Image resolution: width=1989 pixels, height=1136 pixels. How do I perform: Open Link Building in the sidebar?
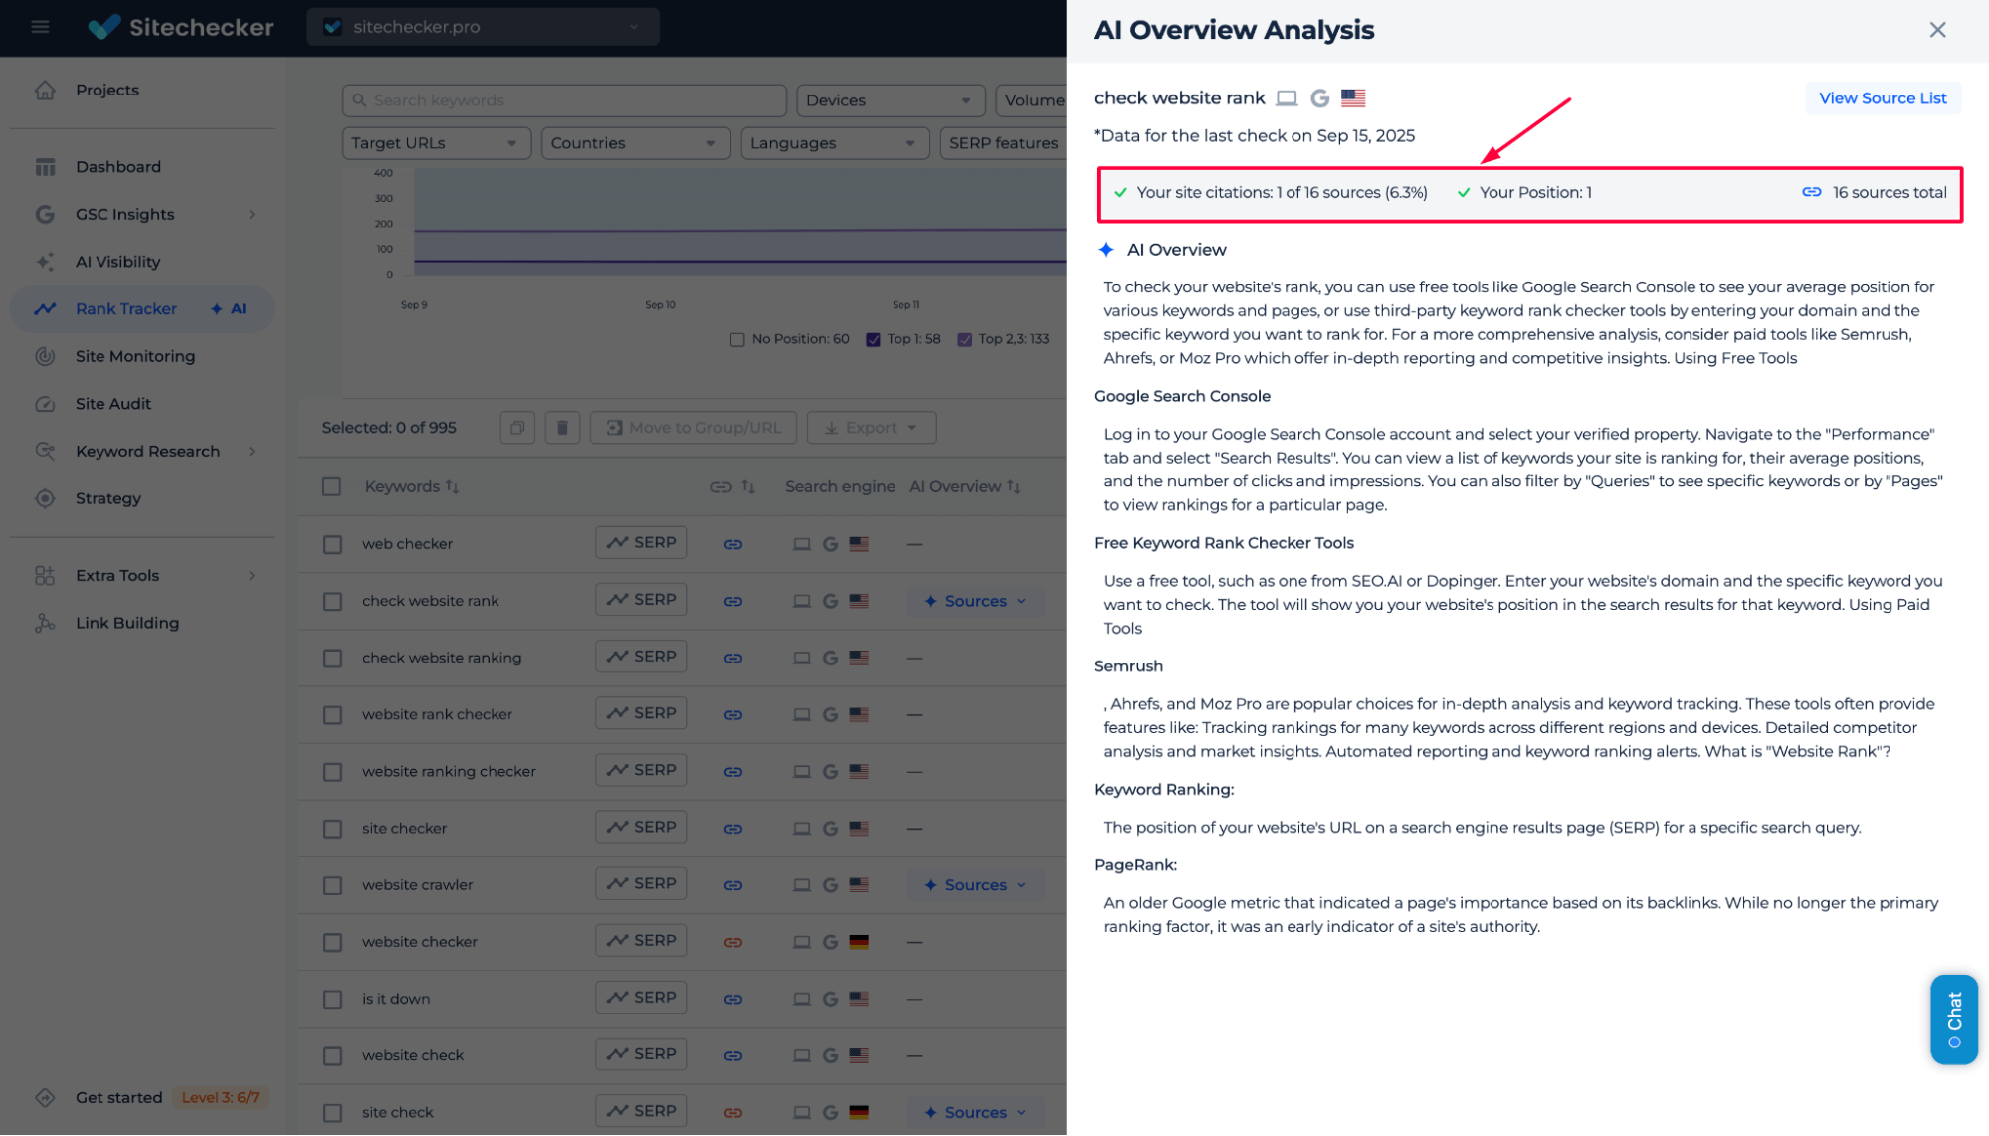[127, 623]
